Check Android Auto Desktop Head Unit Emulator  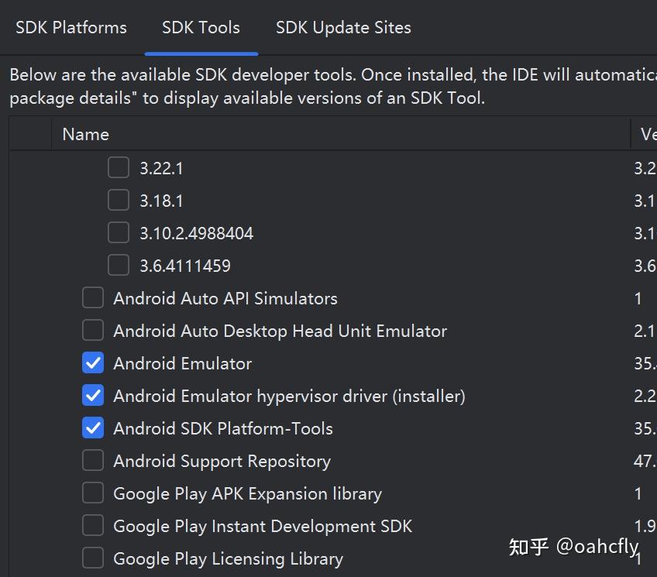[x=92, y=330]
